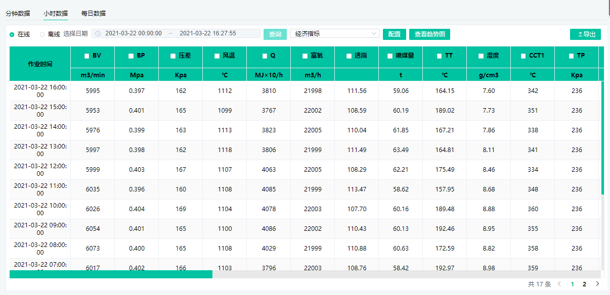The height and width of the screenshot is (295, 610).
Task: Toggle the CCT1 column checkbox
Action: 524,56
